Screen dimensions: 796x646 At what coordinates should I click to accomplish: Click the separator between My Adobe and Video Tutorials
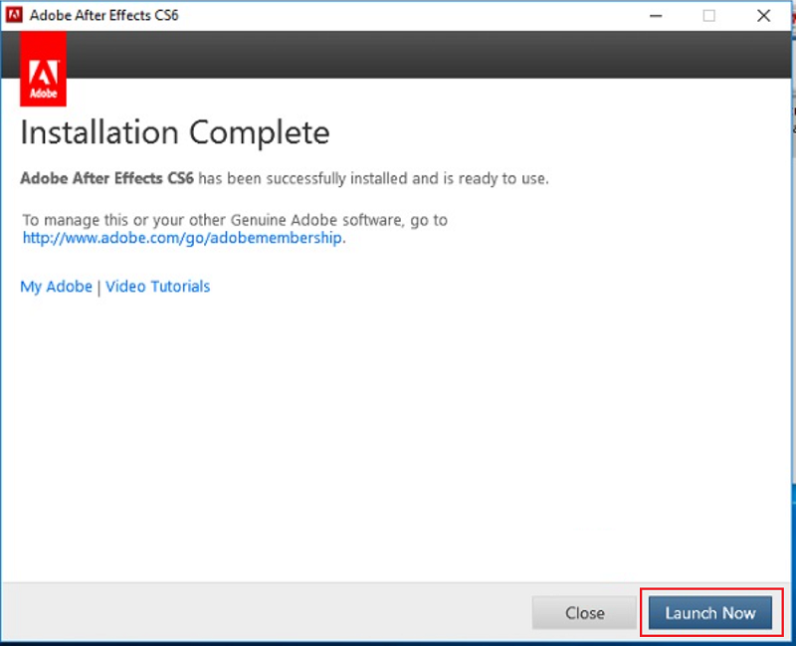[100, 286]
